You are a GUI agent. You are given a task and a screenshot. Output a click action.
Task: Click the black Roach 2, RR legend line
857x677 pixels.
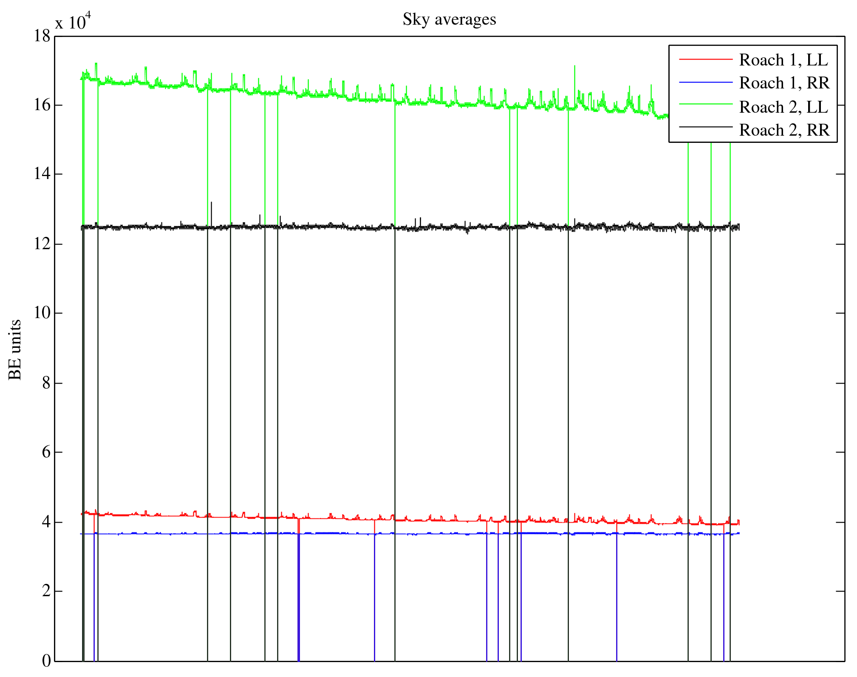click(x=706, y=127)
